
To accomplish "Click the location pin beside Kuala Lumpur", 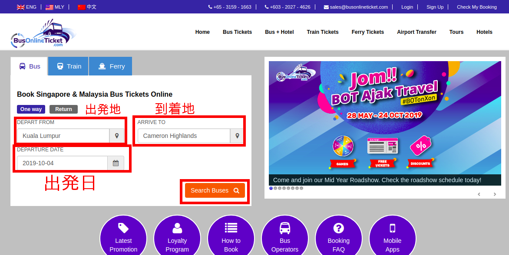I will click(x=117, y=136).
